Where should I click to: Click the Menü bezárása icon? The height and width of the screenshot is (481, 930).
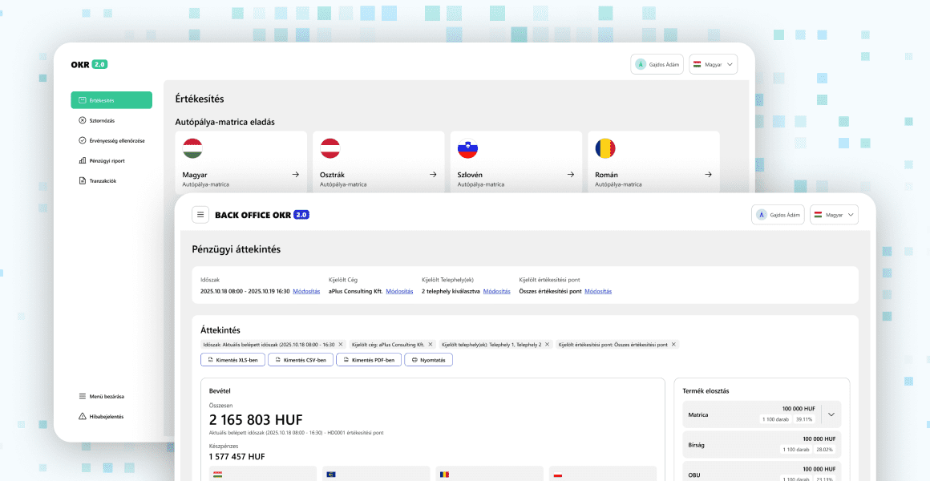point(83,396)
